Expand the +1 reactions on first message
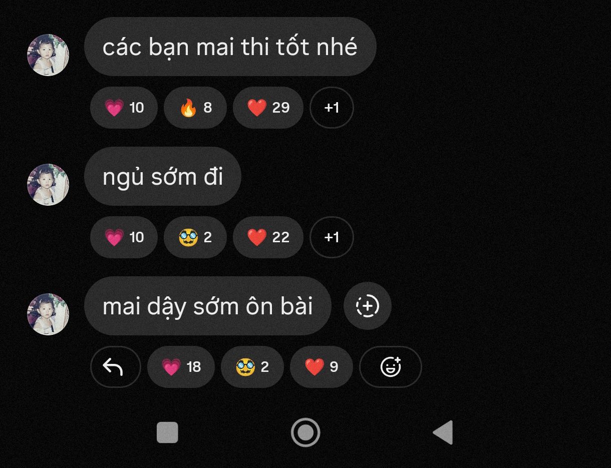Image resolution: width=611 pixels, height=468 pixels. click(x=332, y=108)
